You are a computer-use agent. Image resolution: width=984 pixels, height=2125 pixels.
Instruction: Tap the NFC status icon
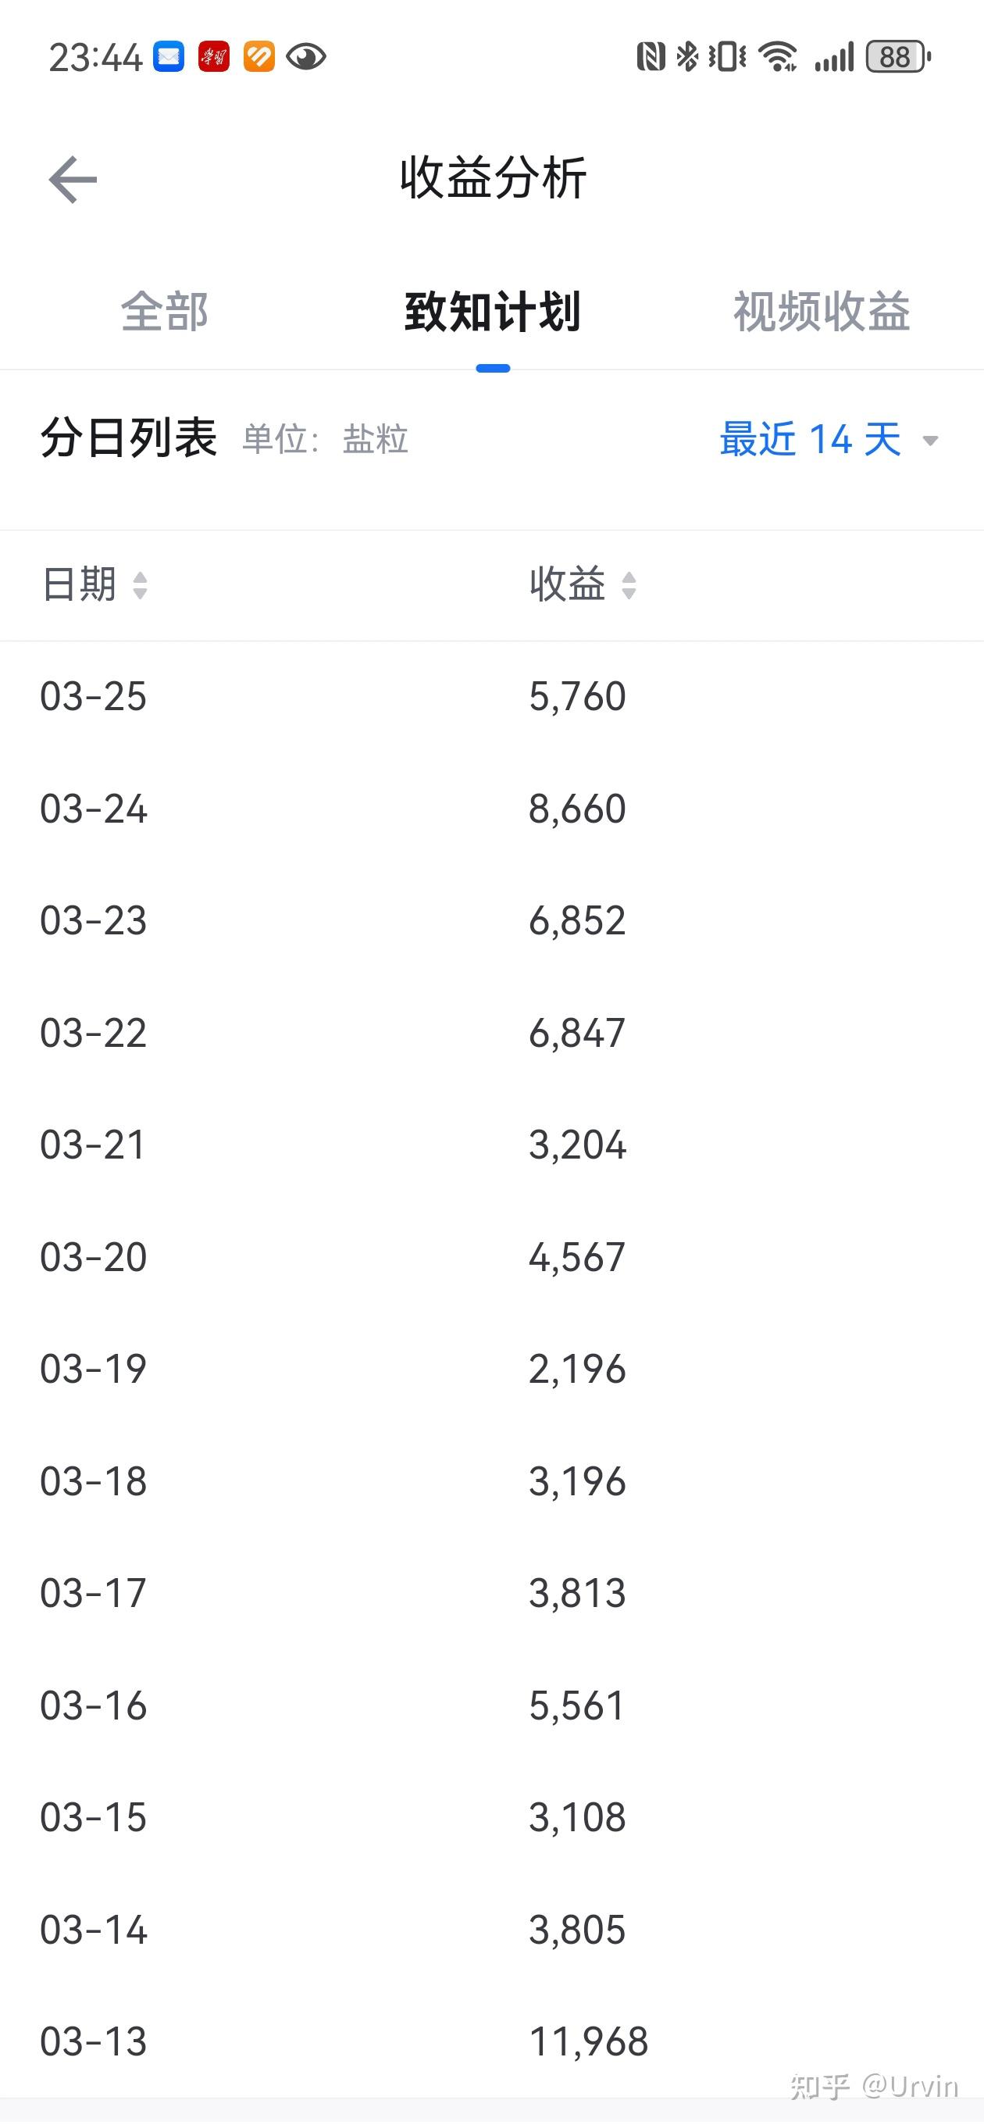(x=651, y=57)
